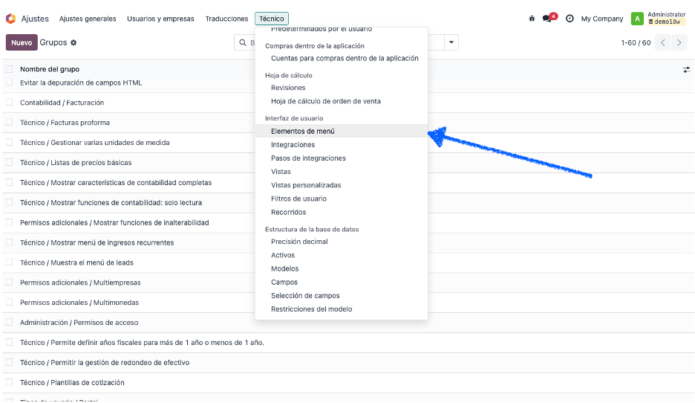Screen dimensions: 695x403
Task: Click the 1-60 / 60 pager counter
Action: [x=636, y=42]
